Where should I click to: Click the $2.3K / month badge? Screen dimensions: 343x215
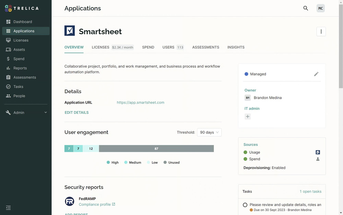122,47
